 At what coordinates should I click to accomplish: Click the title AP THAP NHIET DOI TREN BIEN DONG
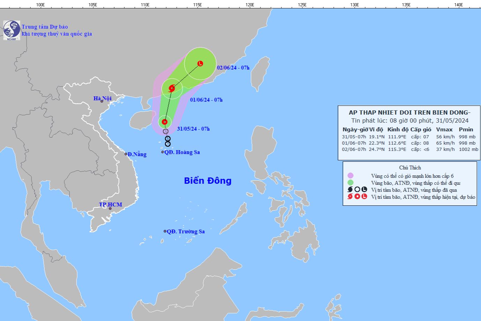pos(410,112)
